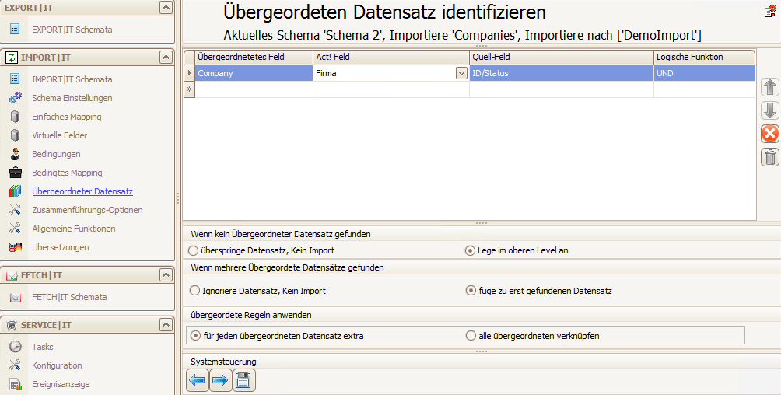Click the Übergeordneter Datensatz link
781x395 pixels.
[x=82, y=191]
